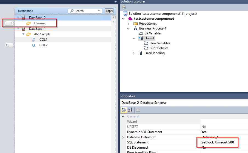Screen dimensions: 248x153
Task: Select the SQL Statement property value
Action: 218,142
